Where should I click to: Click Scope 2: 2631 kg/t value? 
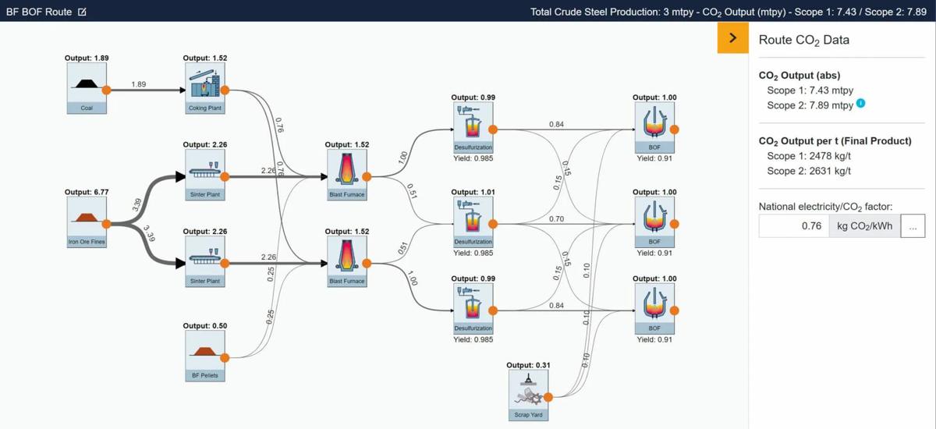coord(809,171)
